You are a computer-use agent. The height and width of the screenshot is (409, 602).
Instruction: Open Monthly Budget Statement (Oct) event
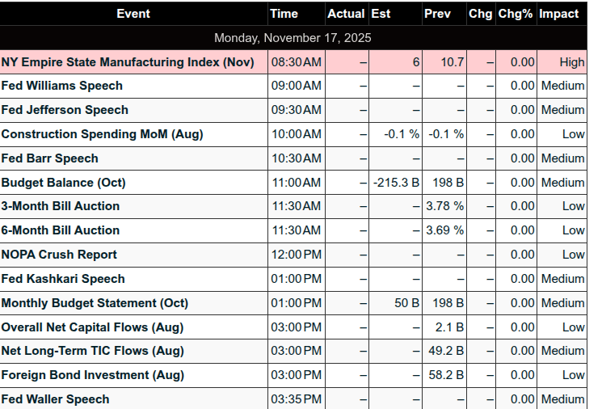pos(95,303)
